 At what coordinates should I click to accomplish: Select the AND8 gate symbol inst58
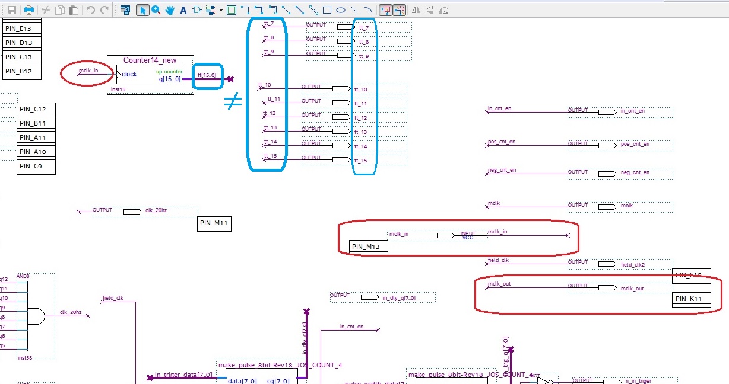point(36,316)
